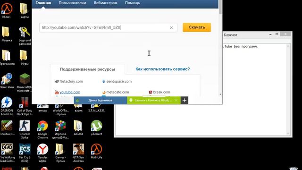Viewport: 302px width, 170px height.
Task: Launch the Counter Strike icon
Action: click(x=25, y=126)
